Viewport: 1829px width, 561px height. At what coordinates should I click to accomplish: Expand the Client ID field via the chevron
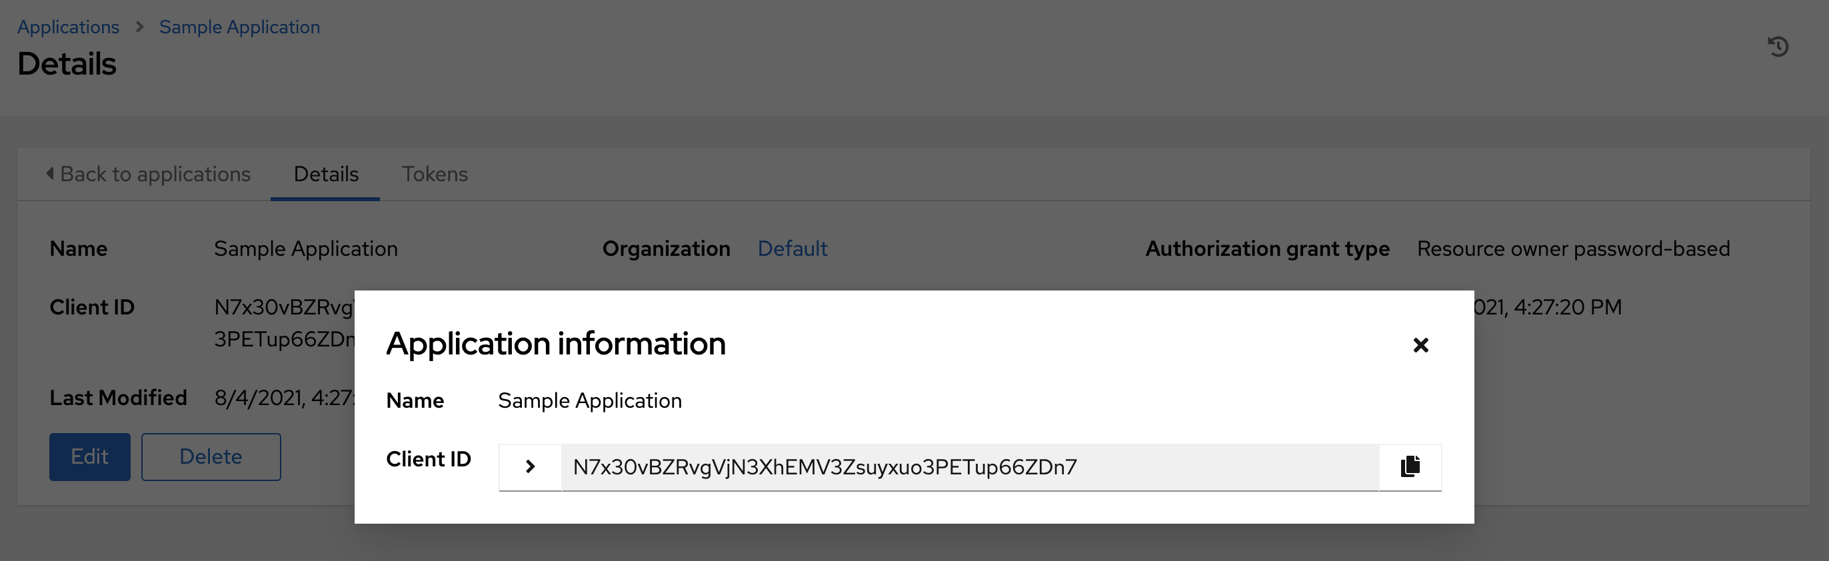tap(529, 466)
